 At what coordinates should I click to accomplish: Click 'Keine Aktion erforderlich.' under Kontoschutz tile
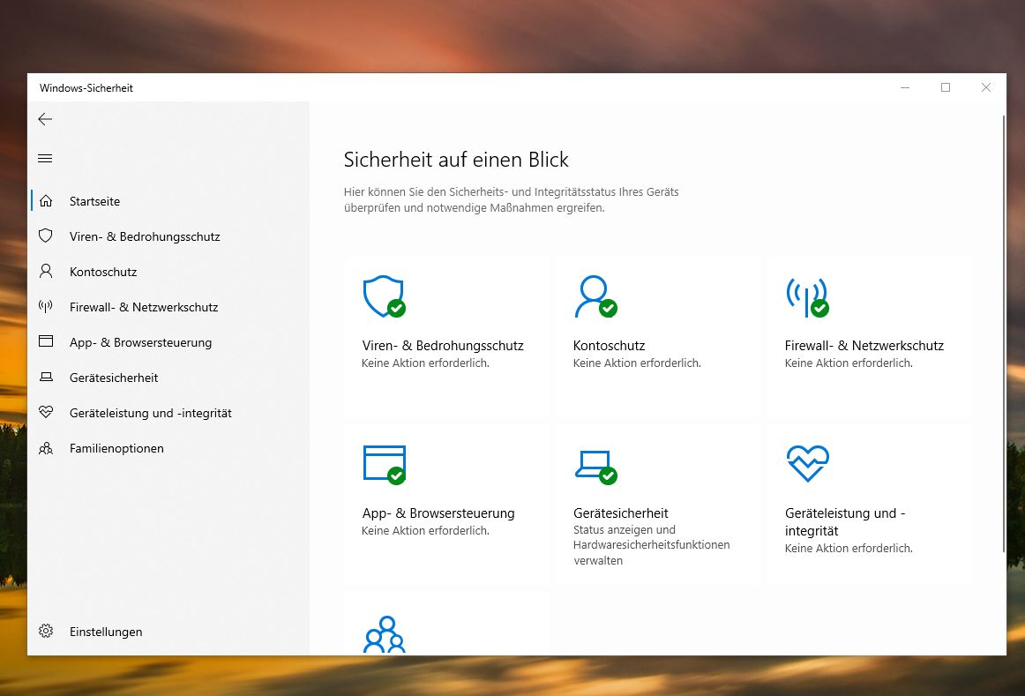pos(638,363)
